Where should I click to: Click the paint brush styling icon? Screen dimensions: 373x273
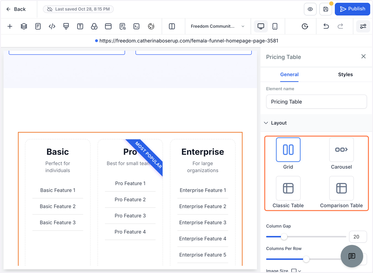tap(66, 26)
